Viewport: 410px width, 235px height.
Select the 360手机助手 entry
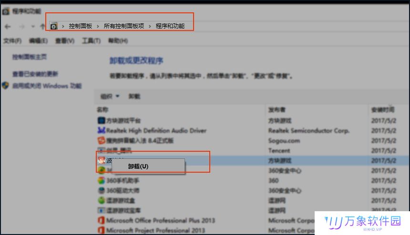click(x=123, y=180)
